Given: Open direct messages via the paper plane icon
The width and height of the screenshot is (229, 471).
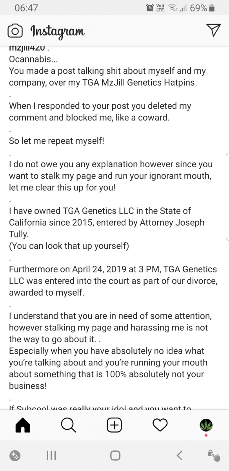Looking at the screenshot, I should pyautogui.click(x=214, y=31).
